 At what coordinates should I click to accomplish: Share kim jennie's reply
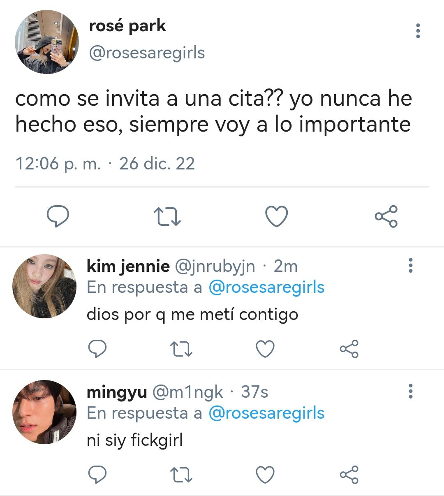349,349
